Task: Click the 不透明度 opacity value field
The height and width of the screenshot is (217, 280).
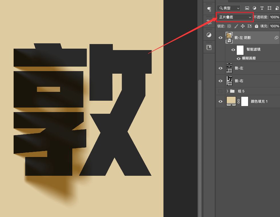Action: click(x=275, y=17)
